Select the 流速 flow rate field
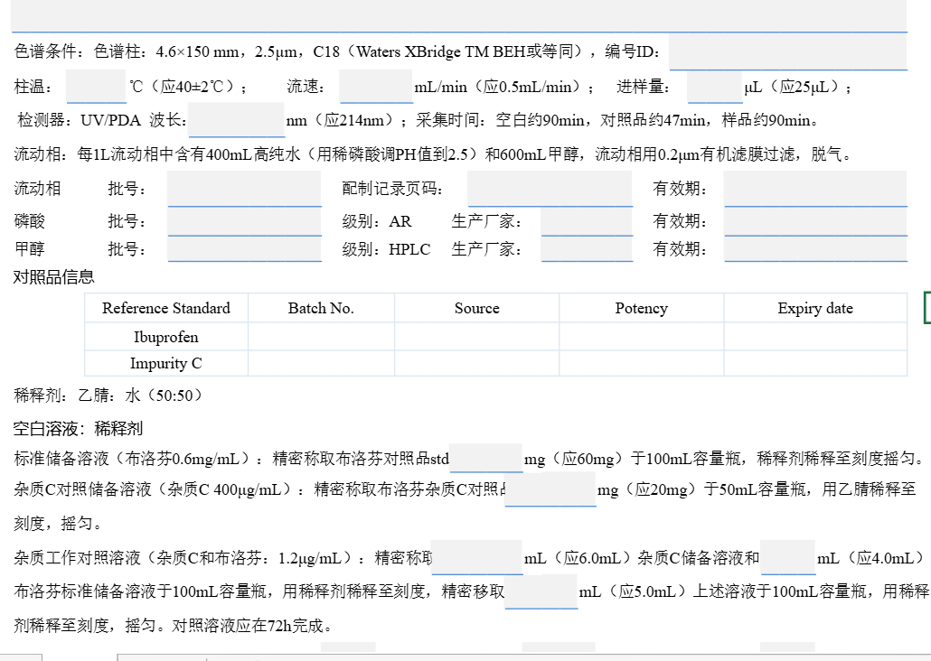This screenshot has width=931, height=661. (376, 87)
